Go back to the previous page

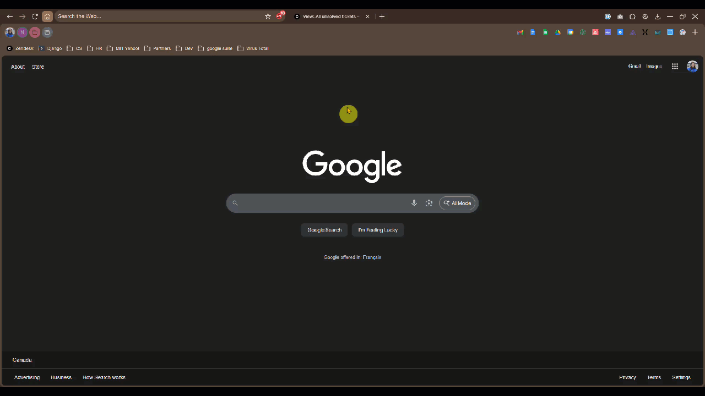tap(9, 16)
